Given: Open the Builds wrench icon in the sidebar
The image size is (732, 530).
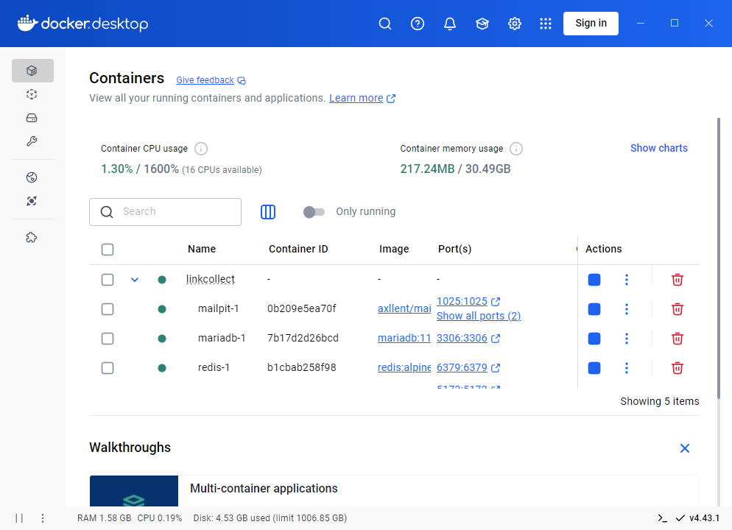Looking at the screenshot, I should point(32,141).
